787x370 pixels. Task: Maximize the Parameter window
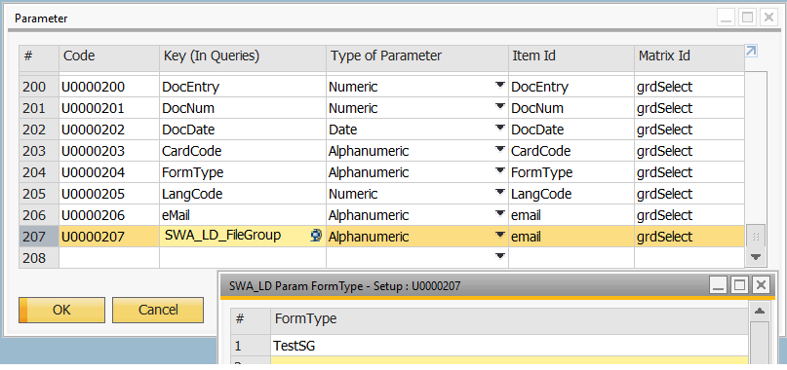pos(748,18)
